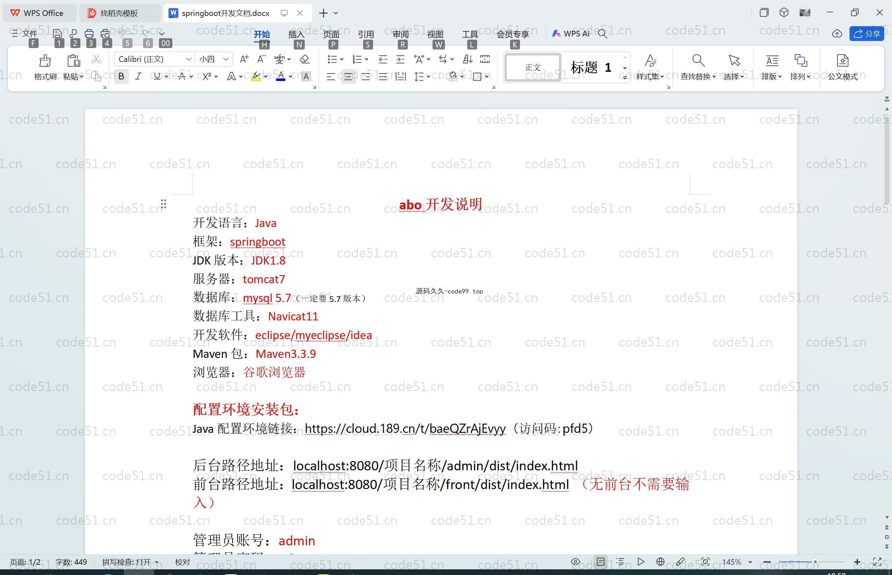Click the zoom slider handle
Screen dimensions: 892x575
pos(815,562)
